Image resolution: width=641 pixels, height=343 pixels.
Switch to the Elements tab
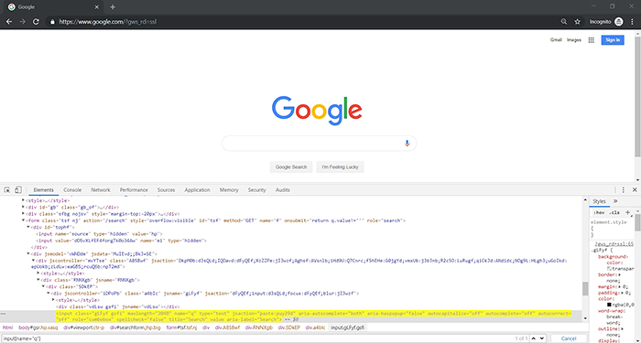coord(43,190)
